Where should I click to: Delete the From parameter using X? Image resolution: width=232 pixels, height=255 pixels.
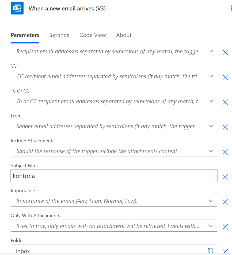point(225,127)
